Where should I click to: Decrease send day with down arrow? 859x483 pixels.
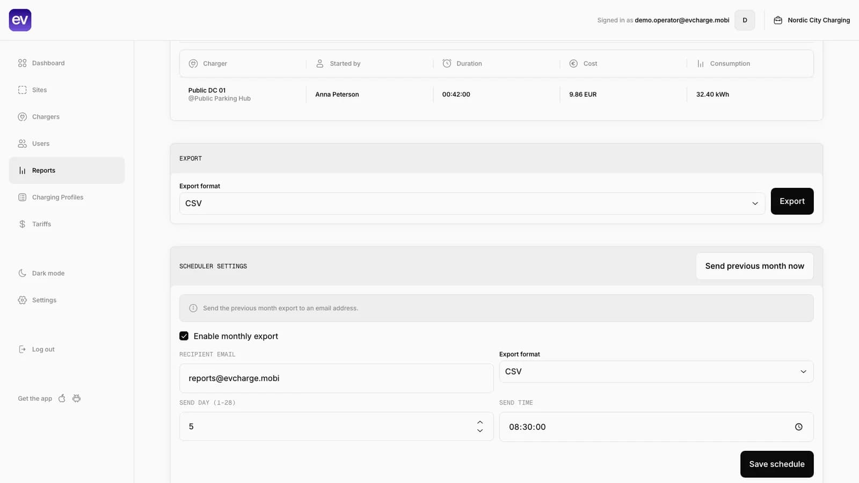click(480, 431)
